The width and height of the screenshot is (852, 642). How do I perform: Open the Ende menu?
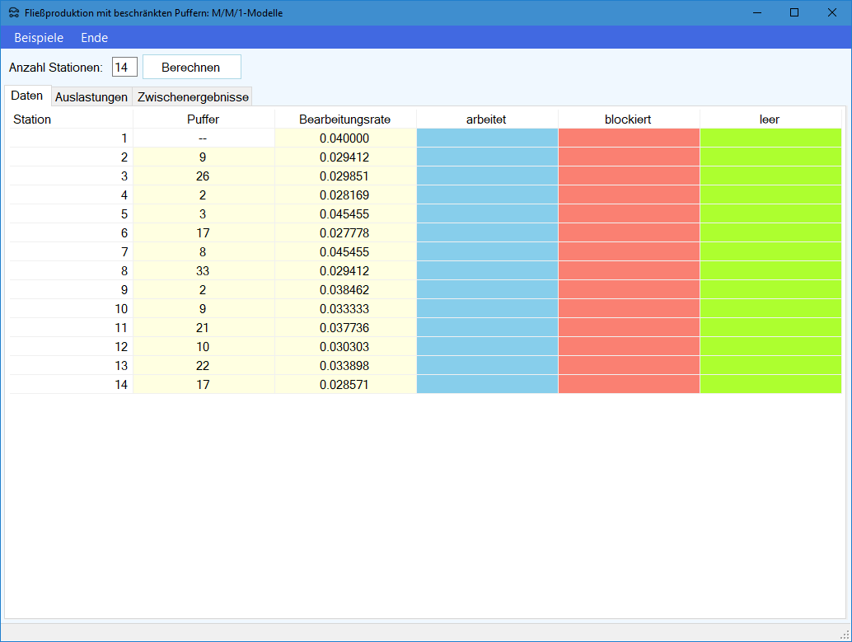[x=94, y=38]
